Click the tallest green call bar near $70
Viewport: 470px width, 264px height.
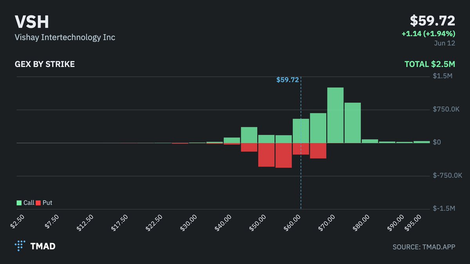click(335, 115)
